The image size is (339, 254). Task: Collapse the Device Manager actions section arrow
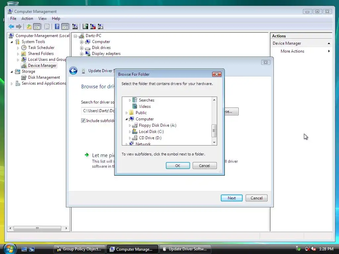[x=329, y=43]
